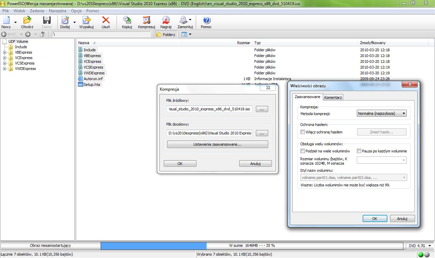The height and width of the screenshot is (258, 435).
Task: Expand the VWDExpress tree node
Action: pos(4,69)
